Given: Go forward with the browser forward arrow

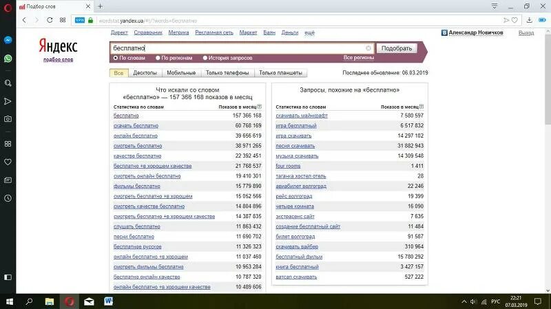Looking at the screenshot, I should click(37, 20).
